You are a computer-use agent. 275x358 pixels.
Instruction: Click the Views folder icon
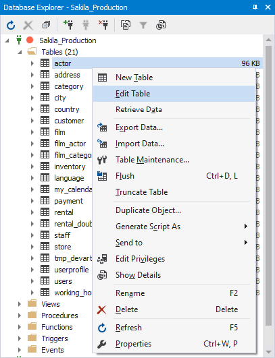[32, 303]
